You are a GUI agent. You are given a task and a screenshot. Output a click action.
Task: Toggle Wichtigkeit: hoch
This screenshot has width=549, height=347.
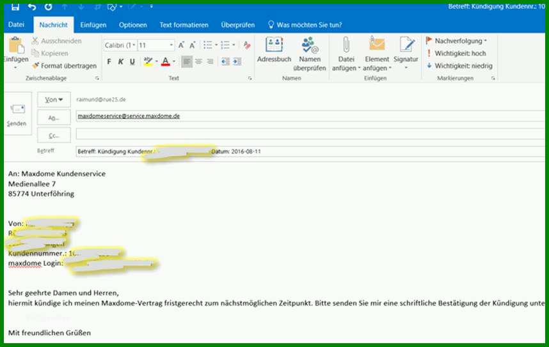click(456, 53)
